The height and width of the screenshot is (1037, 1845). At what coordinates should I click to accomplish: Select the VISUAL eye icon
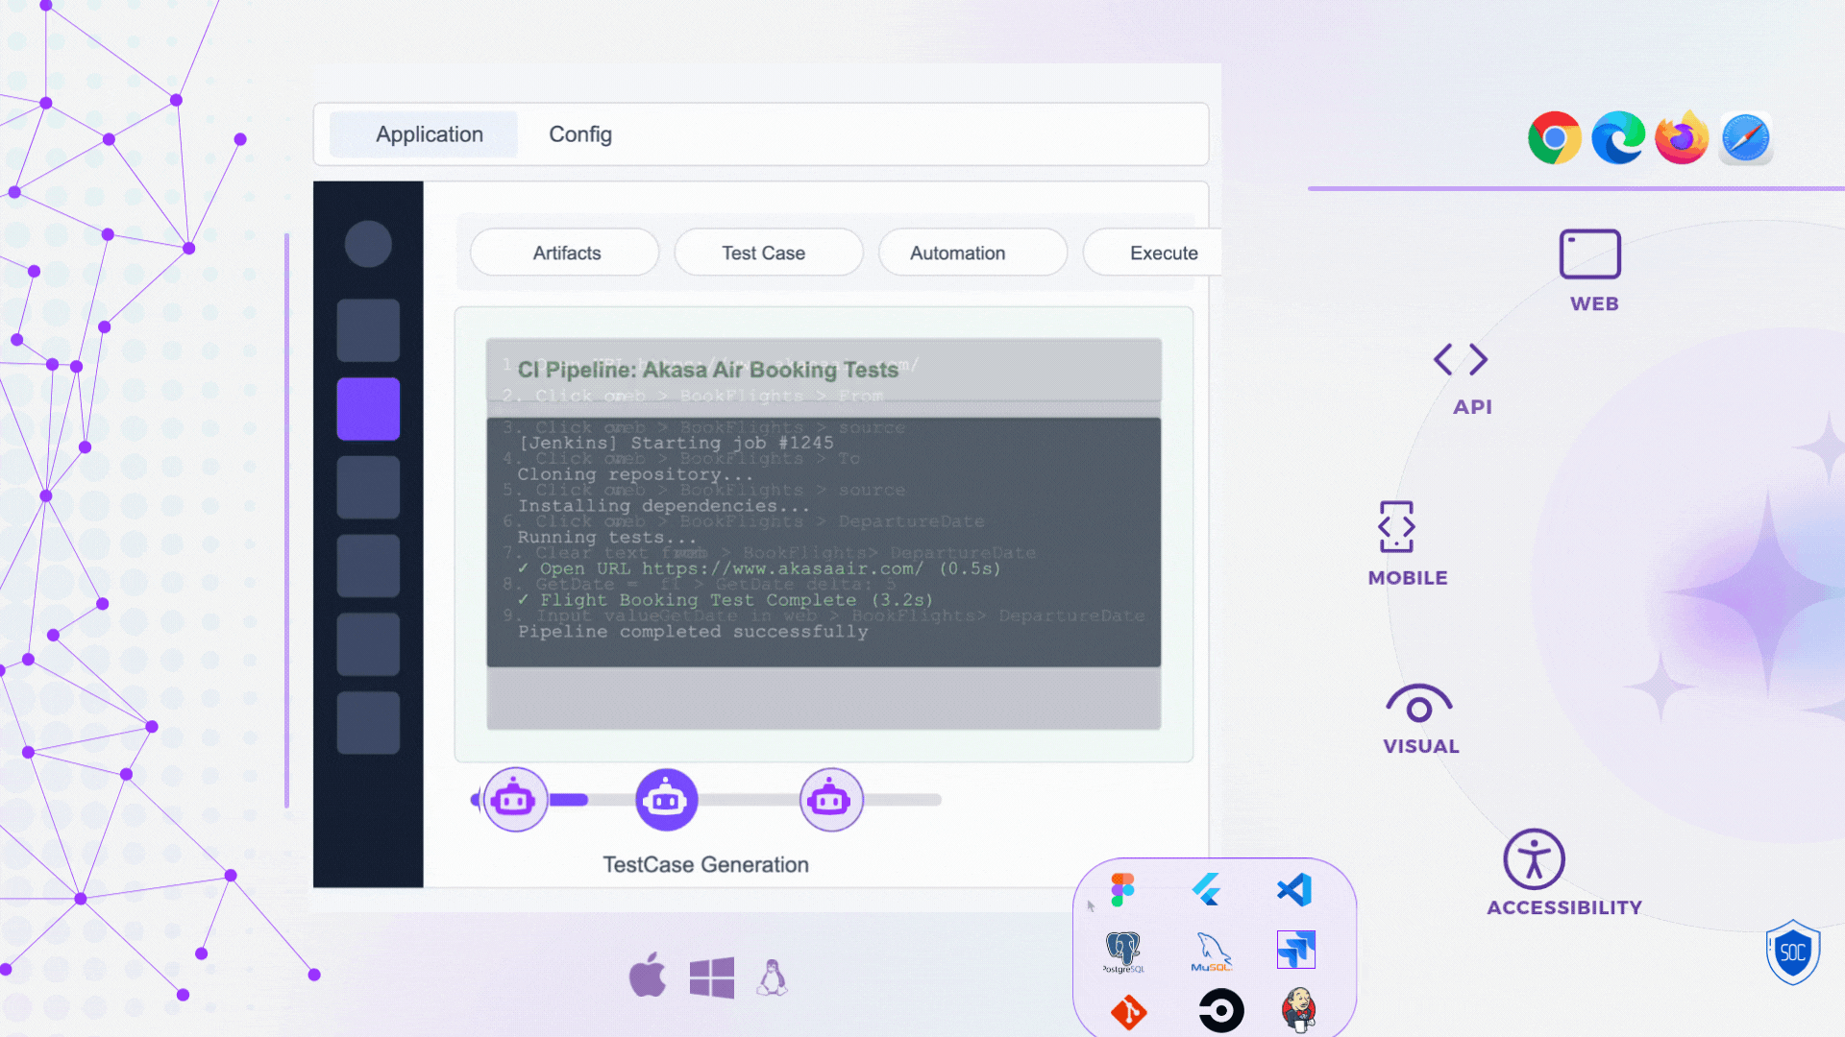pos(1419,704)
